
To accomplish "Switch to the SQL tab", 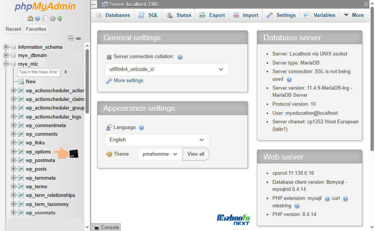I will click(x=148, y=15).
